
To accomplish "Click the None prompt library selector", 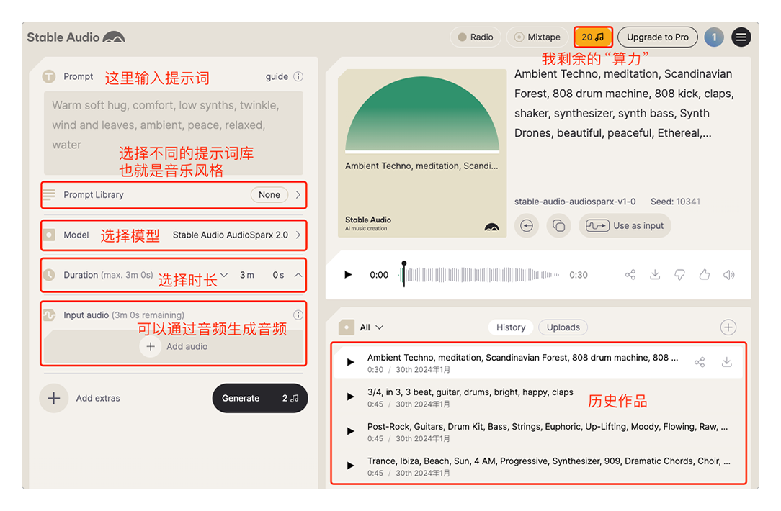I will [x=269, y=195].
